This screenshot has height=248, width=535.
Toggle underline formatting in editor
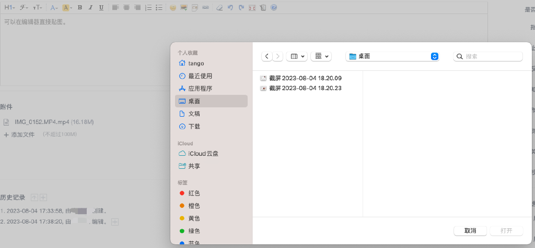(x=101, y=8)
